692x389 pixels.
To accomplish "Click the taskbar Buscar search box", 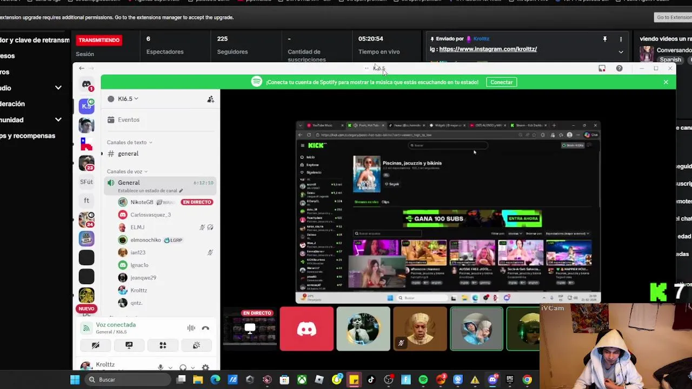I will (x=129, y=380).
